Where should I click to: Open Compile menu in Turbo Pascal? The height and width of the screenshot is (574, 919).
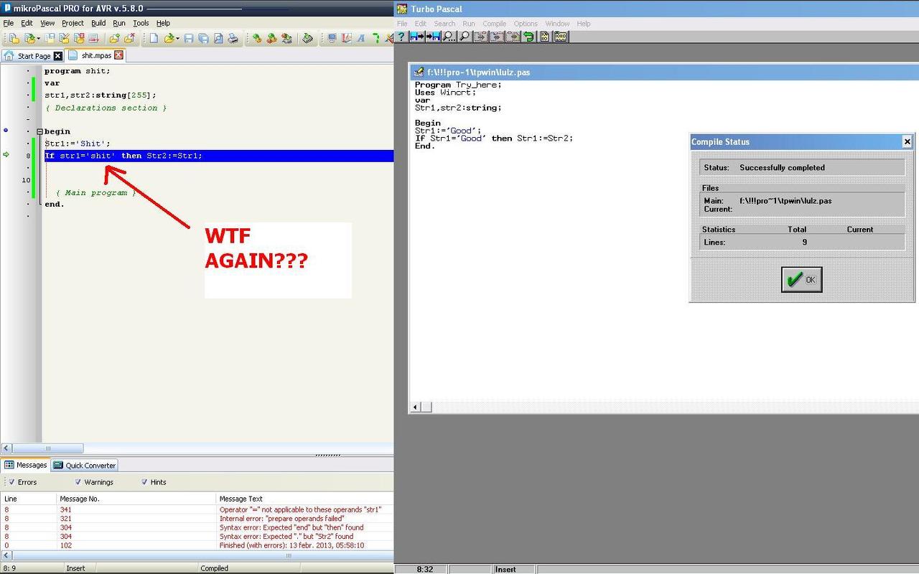click(x=494, y=24)
